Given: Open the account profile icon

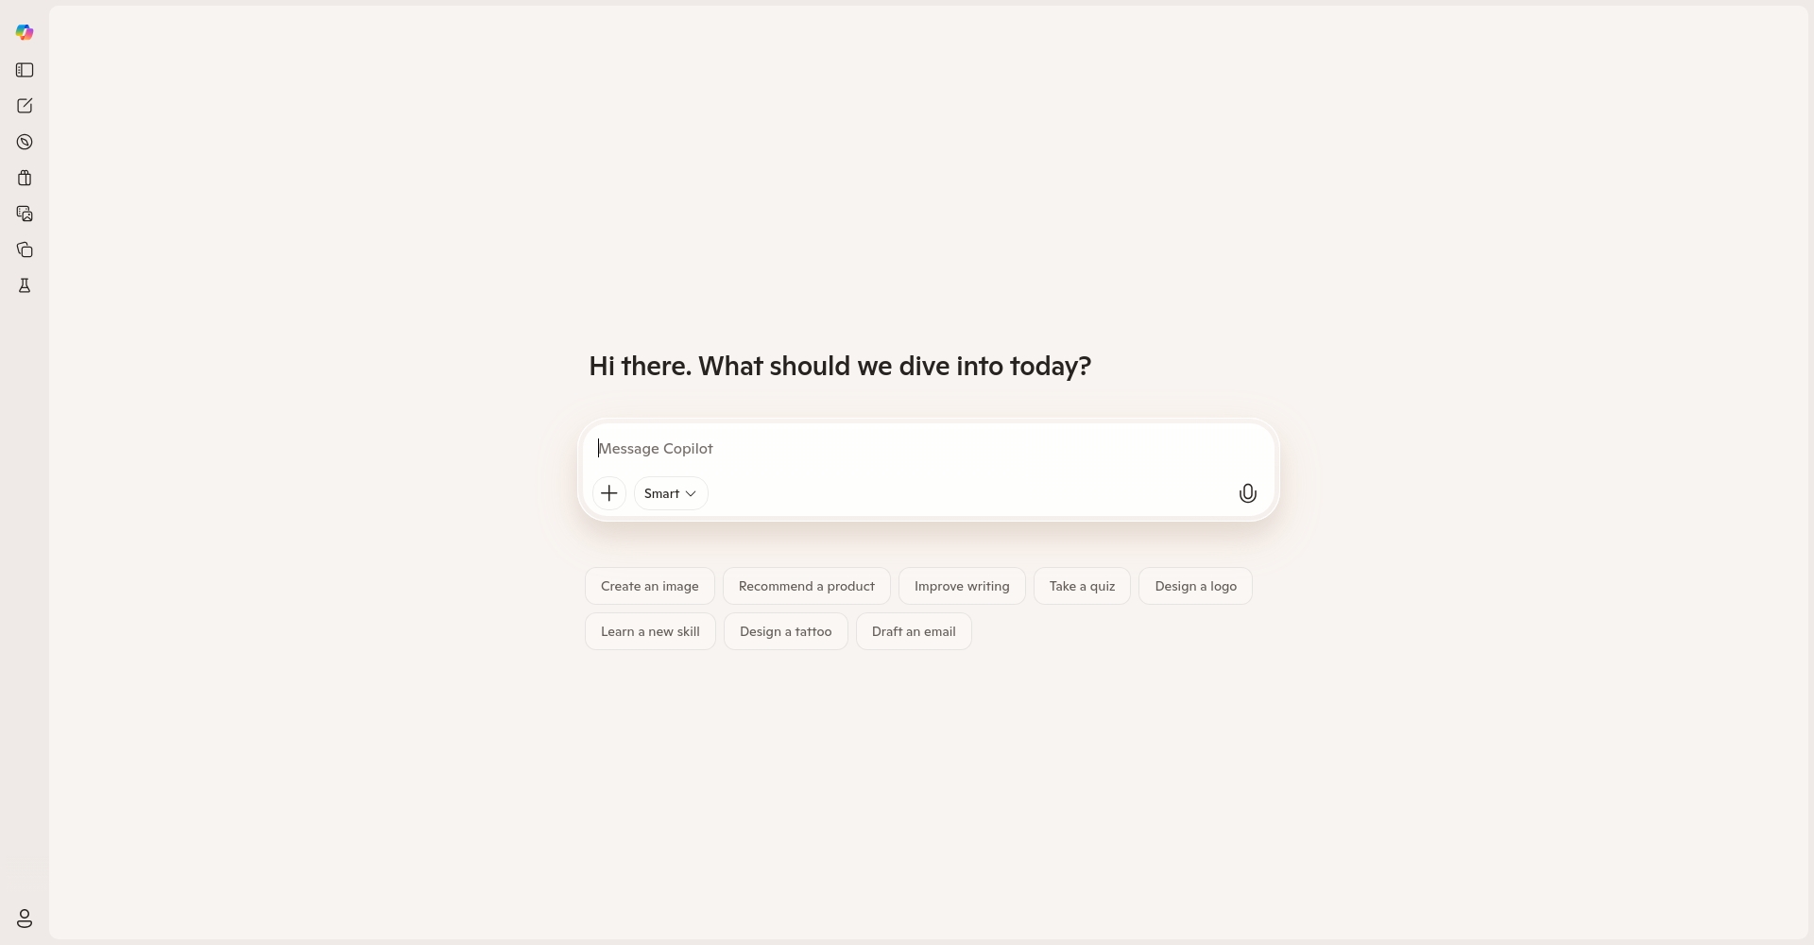Looking at the screenshot, I should (25, 919).
